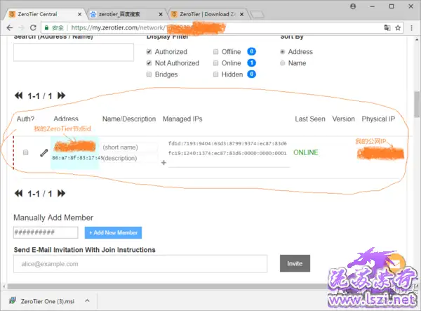Click the Name/Description column header
Screen dimensions: 421x311
(129, 119)
